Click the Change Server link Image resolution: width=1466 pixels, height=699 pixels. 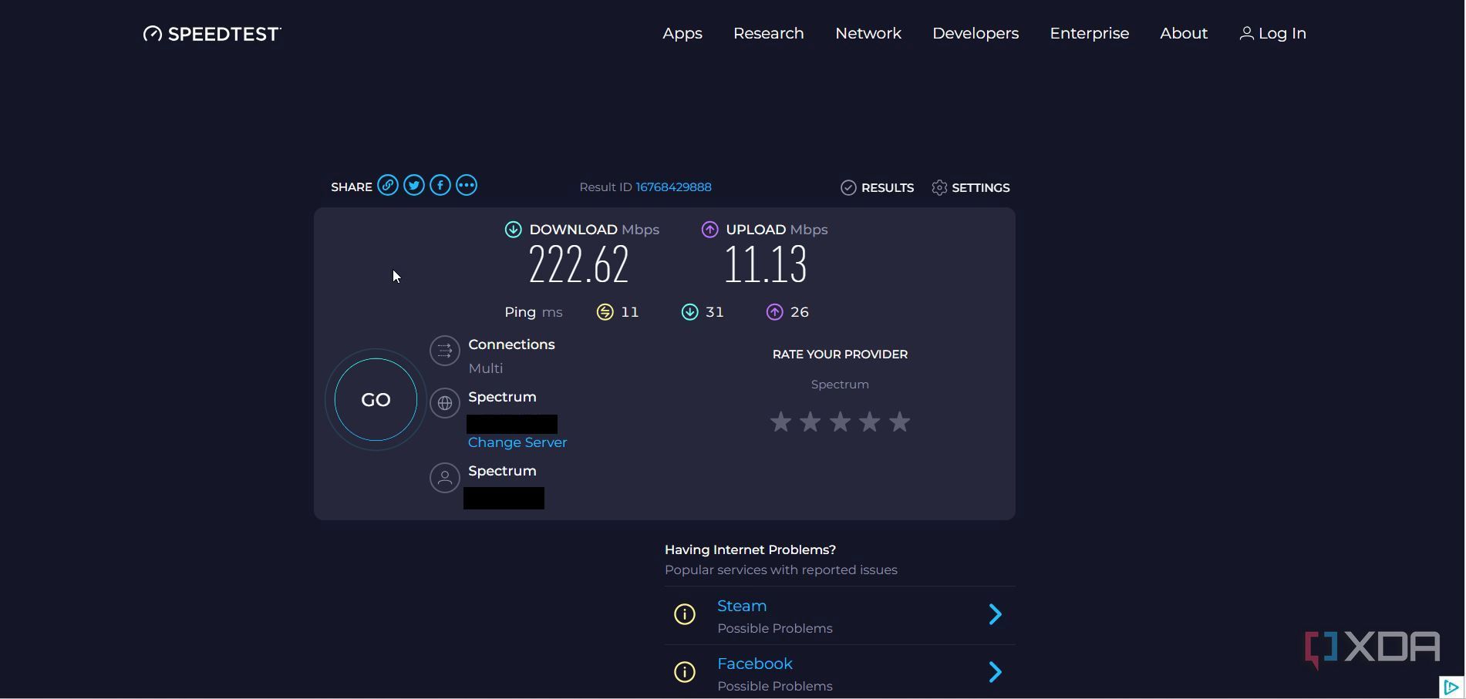point(517,442)
